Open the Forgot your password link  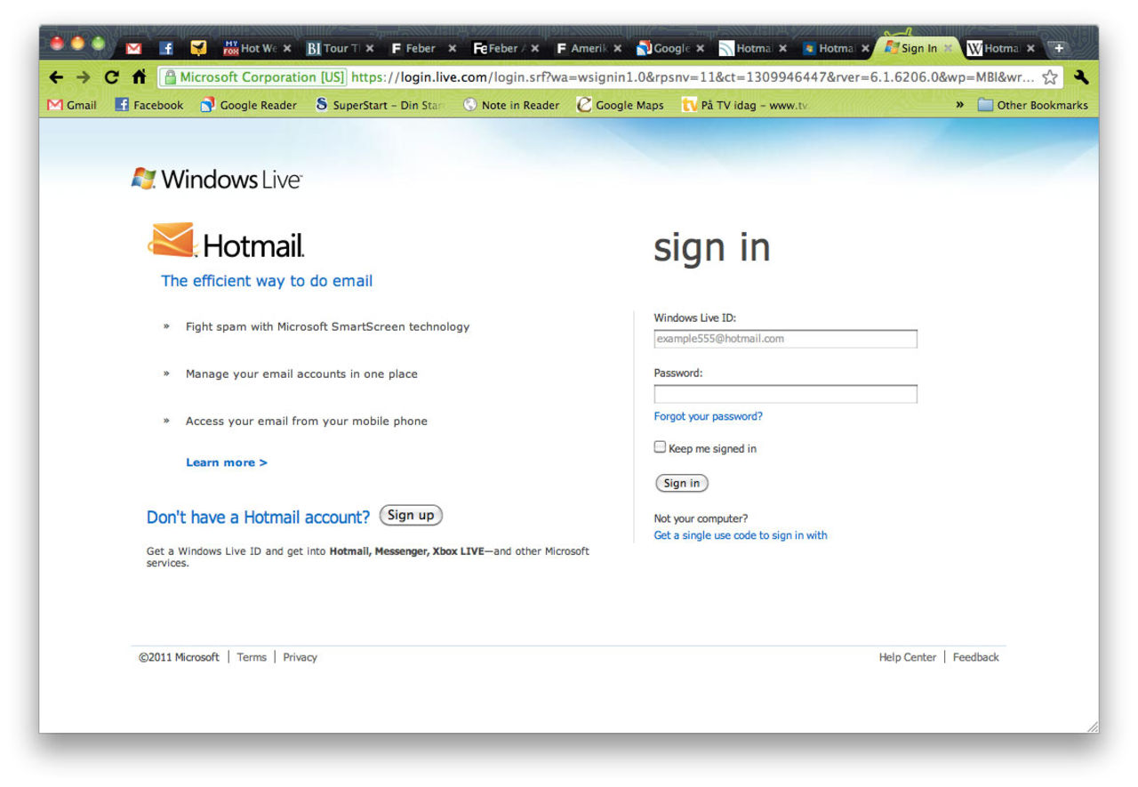pyautogui.click(x=708, y=415)
